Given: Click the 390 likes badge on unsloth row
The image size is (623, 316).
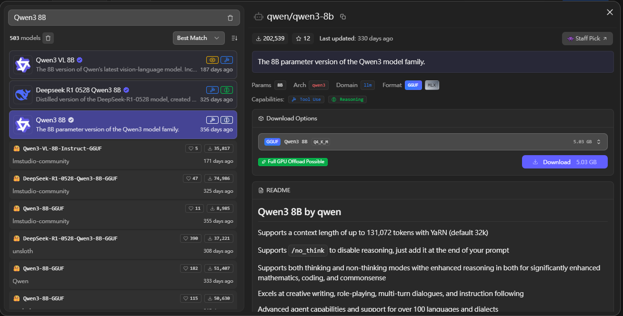Looking at the screenshot, I should pos(191,238).
